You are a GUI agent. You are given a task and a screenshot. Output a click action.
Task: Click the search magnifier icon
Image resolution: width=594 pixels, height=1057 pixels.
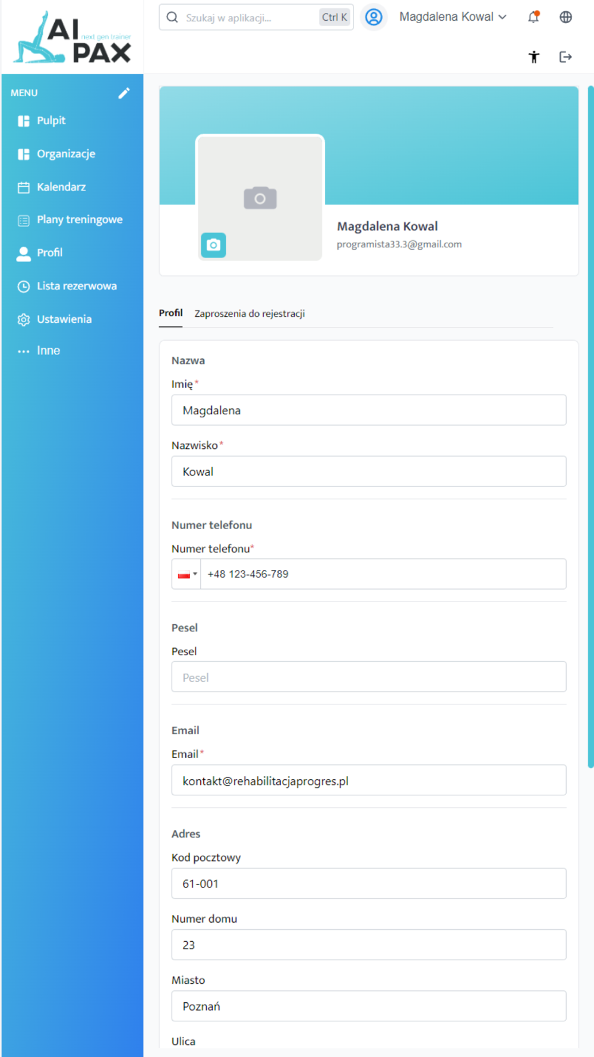click(172, 17)
